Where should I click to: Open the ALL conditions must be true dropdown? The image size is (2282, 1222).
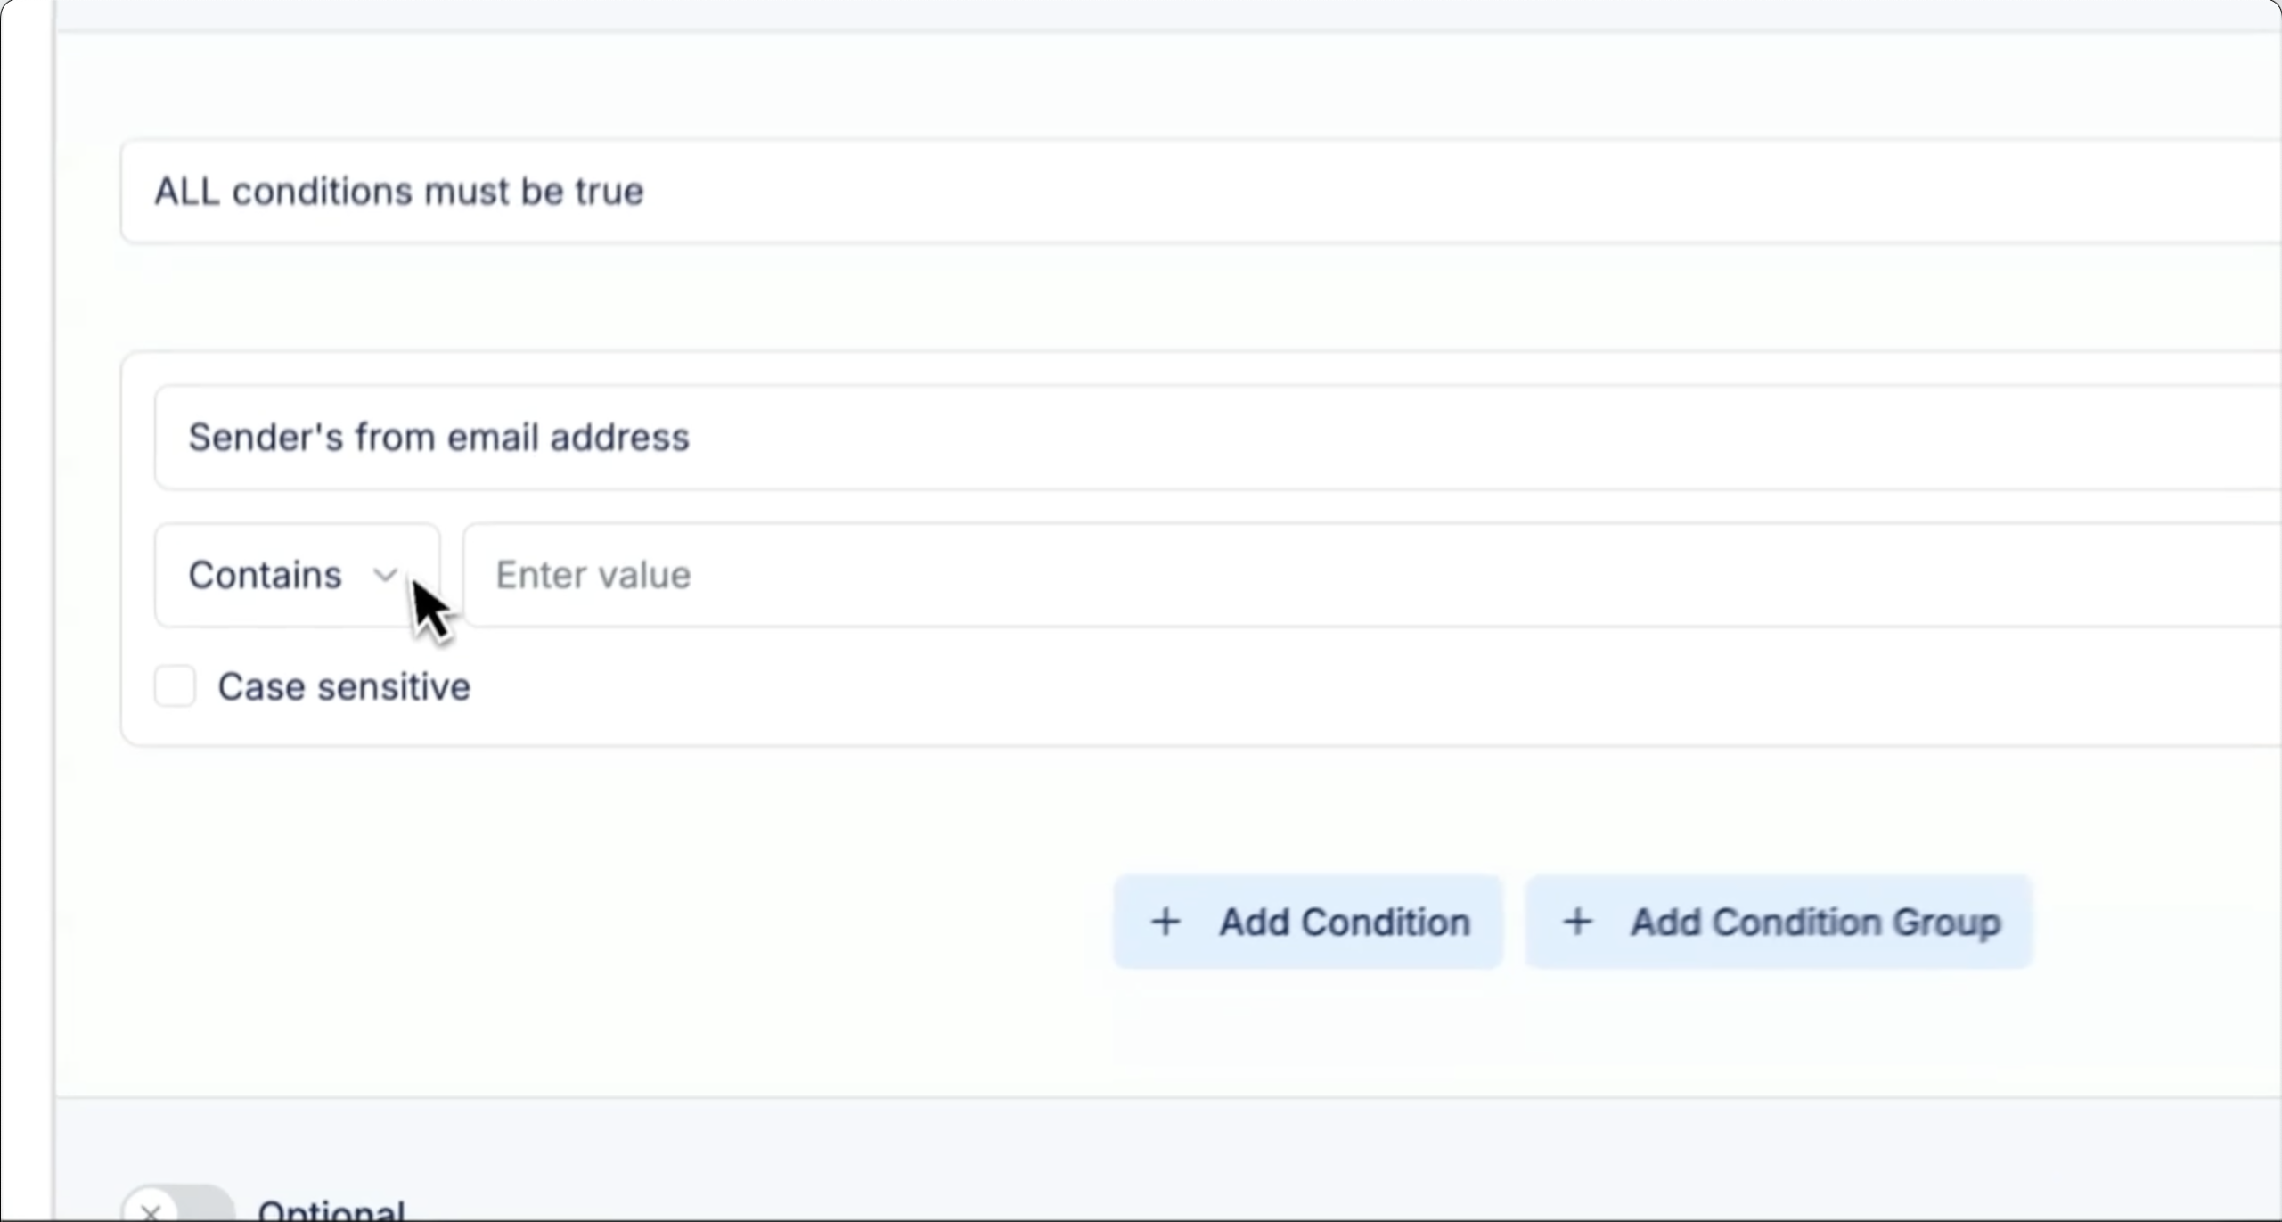click(1194, 192)
